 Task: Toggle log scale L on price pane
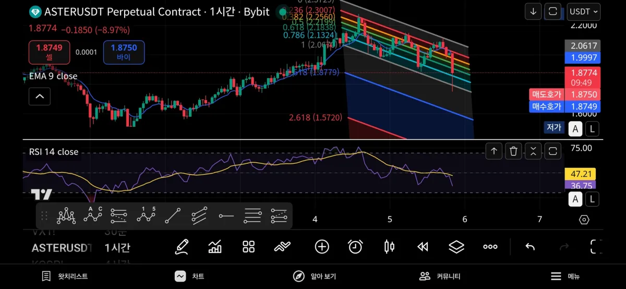click(592, 128)
